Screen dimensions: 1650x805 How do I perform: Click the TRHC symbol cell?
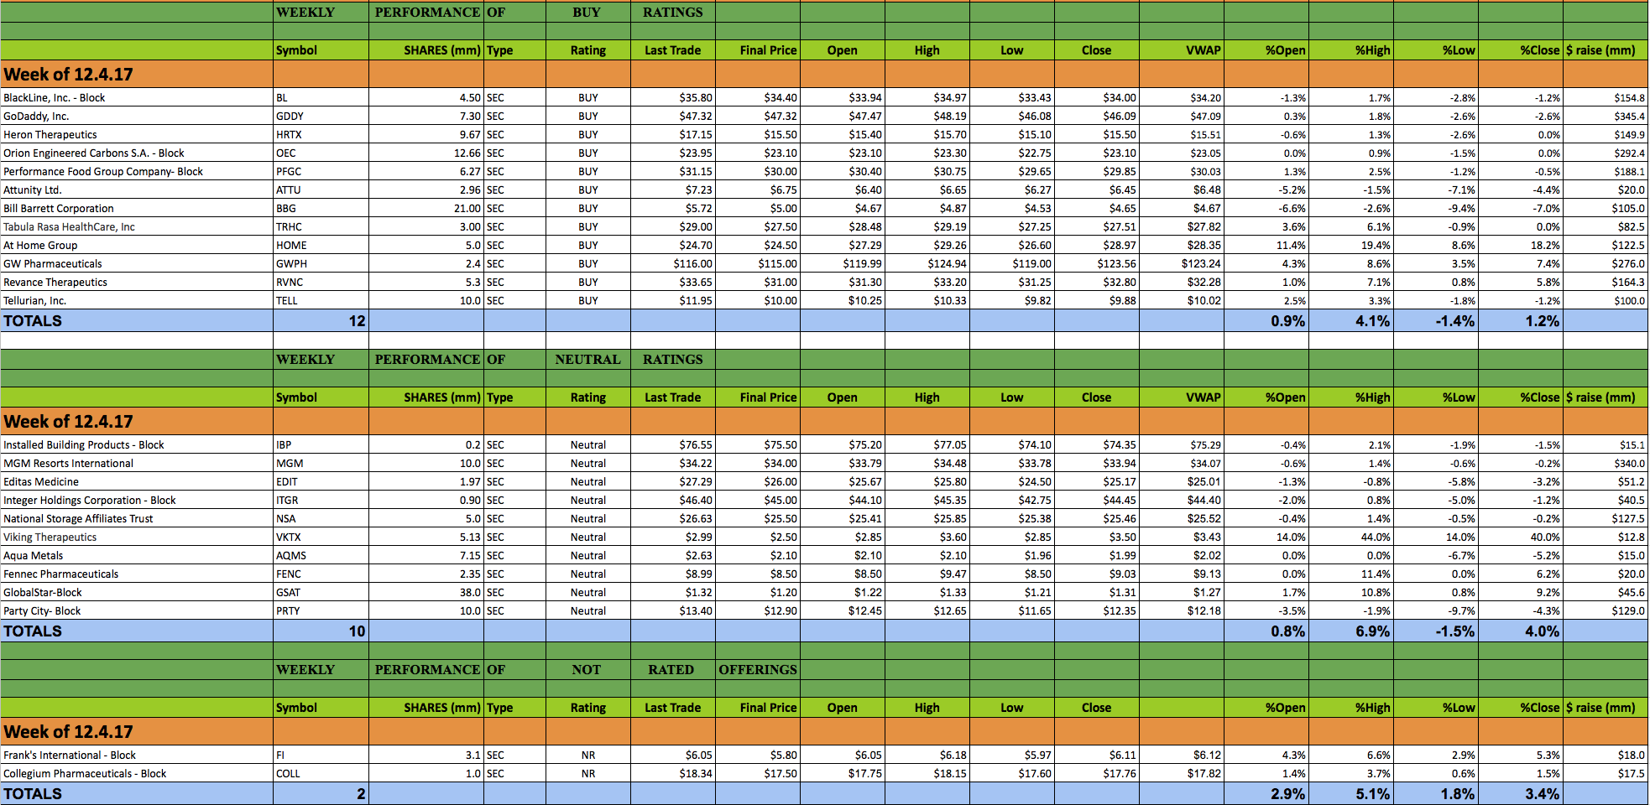click(x=321, y=226)
